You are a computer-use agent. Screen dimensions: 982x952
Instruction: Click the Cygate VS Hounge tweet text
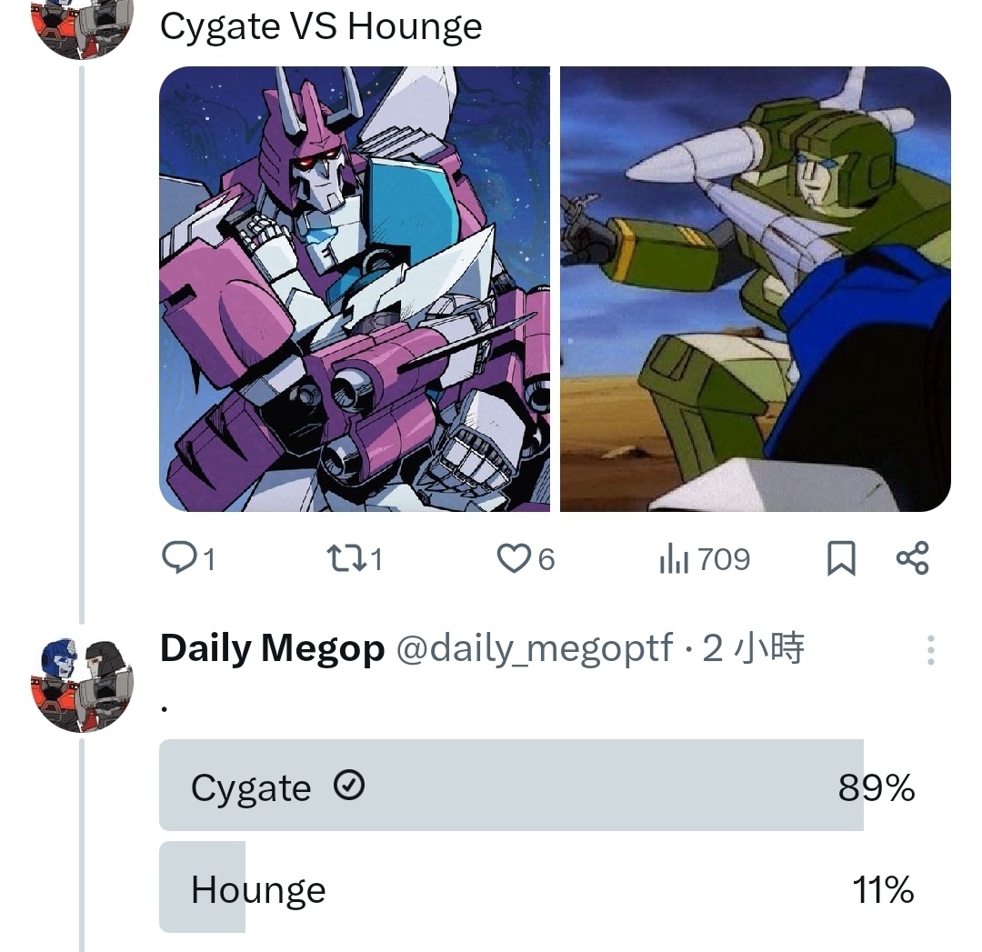click(321, 27)
